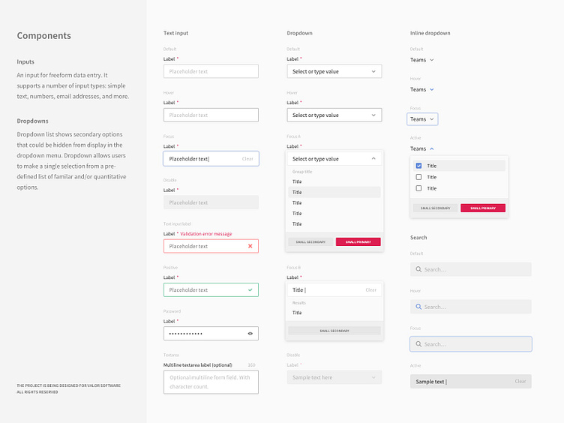Select fourth Title in dropdown list
Viewport: 564px width, 423px height.
click(x=334, y=213)
